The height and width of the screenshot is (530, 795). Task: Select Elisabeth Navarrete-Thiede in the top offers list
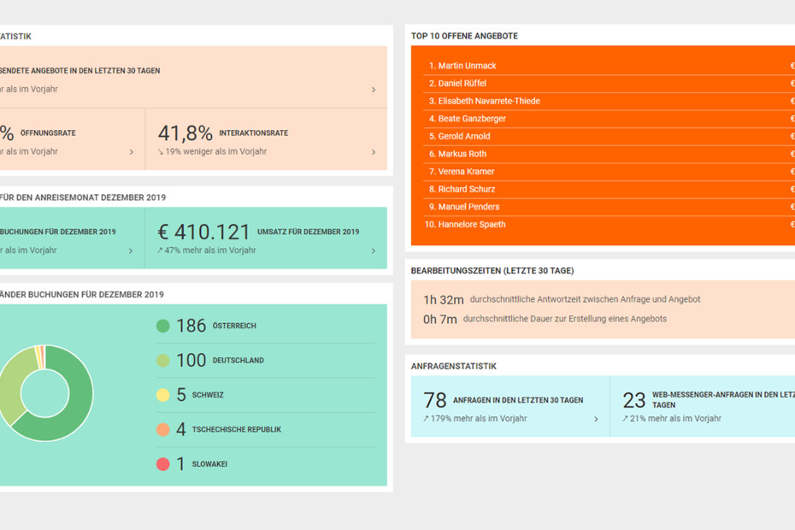click(488, 101)
